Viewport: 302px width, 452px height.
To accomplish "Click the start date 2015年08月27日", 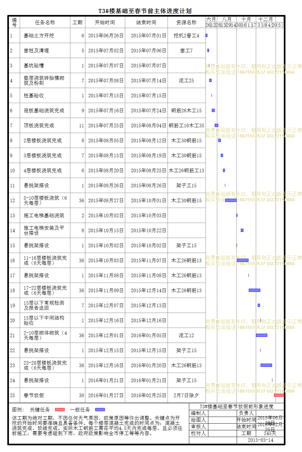I will (x=106, y=201).
